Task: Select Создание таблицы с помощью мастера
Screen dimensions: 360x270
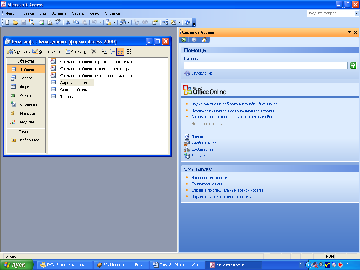Action: point(95,69)
